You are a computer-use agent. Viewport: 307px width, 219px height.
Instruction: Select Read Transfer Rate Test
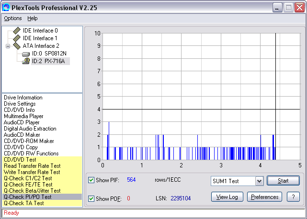coord(42,166)
